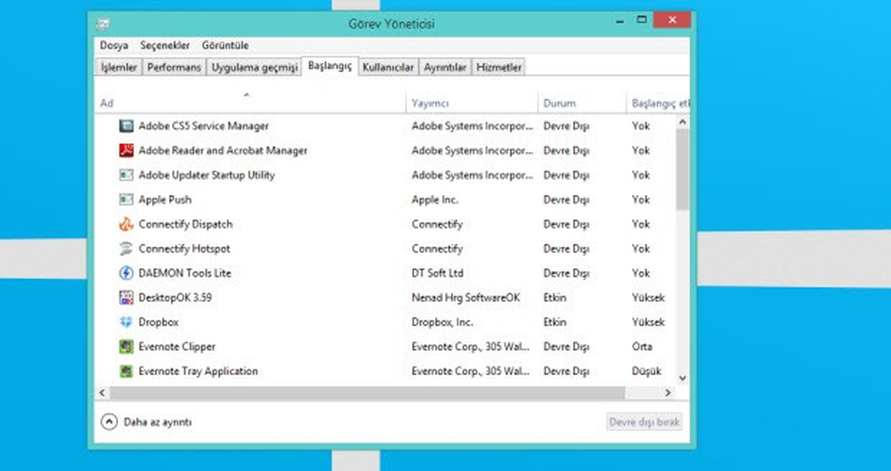
Task: Open the Seçenekler menu
Action: 165,45
